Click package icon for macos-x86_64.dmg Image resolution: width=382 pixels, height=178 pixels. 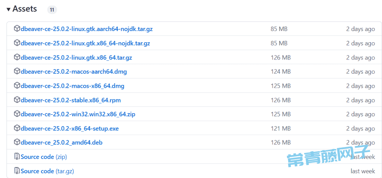(x=17, y=86)
